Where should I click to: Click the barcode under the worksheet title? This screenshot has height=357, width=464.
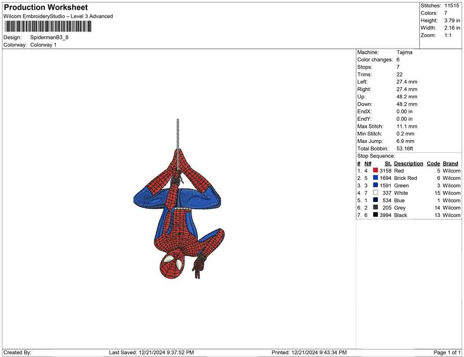47,26
